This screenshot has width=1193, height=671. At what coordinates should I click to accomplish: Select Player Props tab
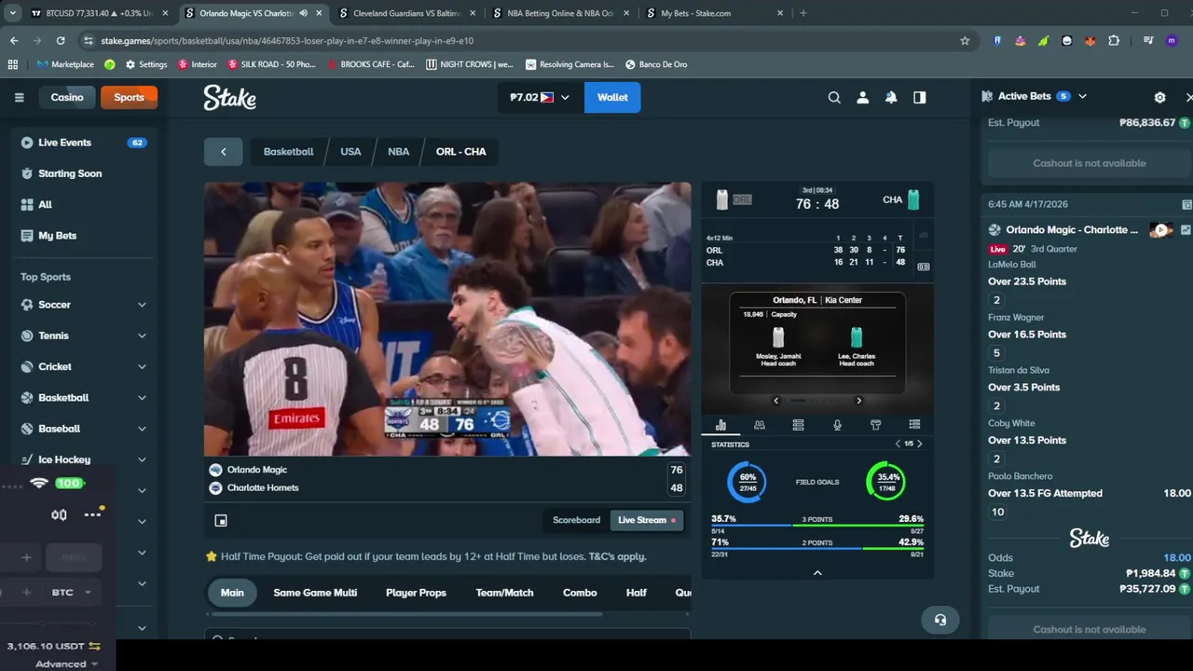416,593
